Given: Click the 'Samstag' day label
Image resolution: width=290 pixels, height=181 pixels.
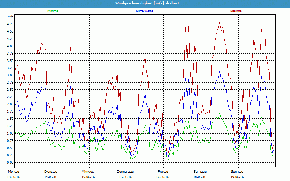Looking at the screenshot, I should tap(200, 172).
